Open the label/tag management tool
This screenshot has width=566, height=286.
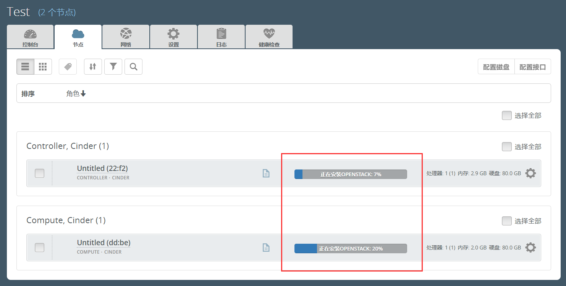68,66
